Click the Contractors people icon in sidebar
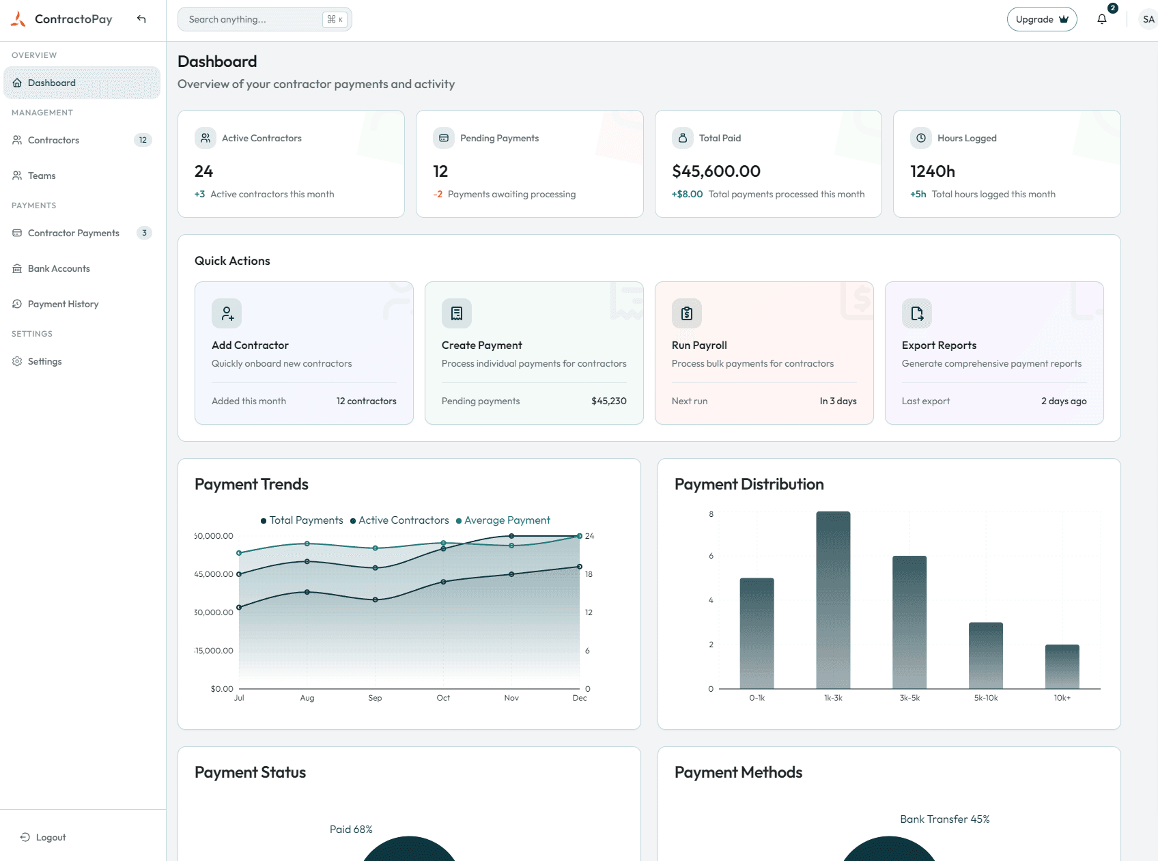The height and width of the screenshot is (861, 1158). pos(17,140)
